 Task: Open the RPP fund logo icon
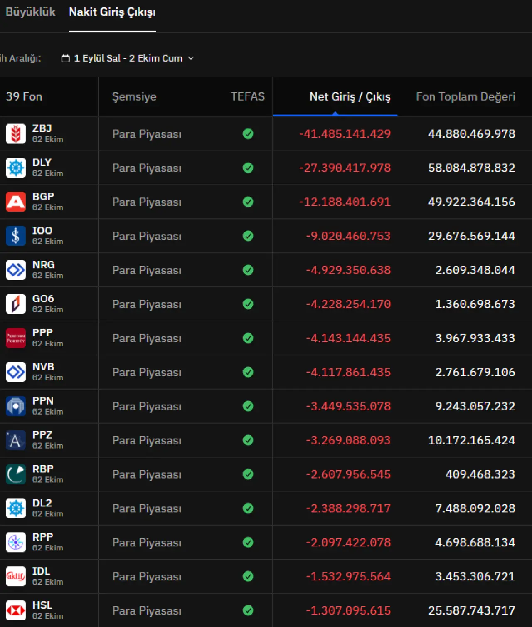tap(16, 543)
